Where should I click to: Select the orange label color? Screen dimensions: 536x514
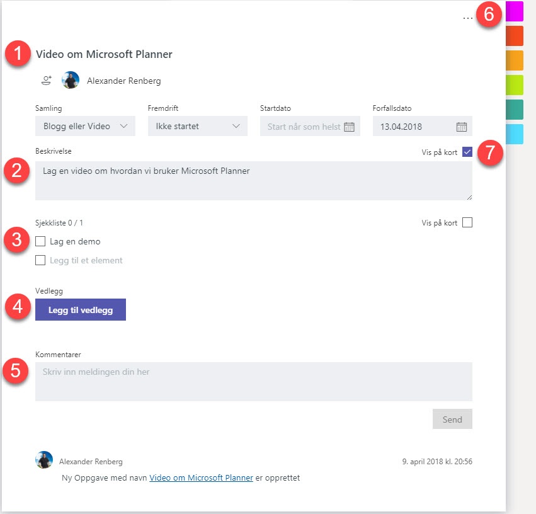pos(515,60)
